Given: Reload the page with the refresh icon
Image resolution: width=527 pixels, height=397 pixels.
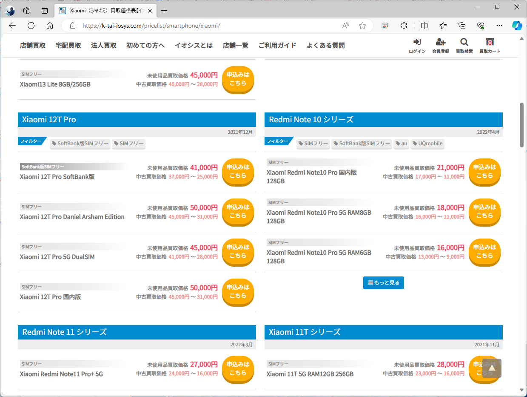Looking at the screenshot, I should click(x=31, y=26).
